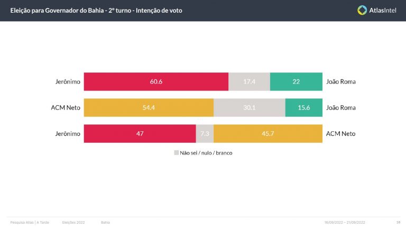The image size is (406, 228).
Task: Click the green 15.6 João Roma segment
Action: tap(304, 107)
